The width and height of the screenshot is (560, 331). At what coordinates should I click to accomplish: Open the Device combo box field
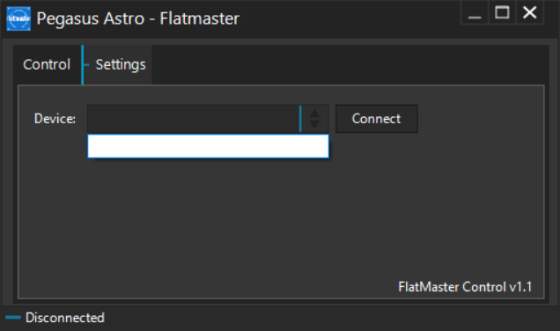point(194,119)
